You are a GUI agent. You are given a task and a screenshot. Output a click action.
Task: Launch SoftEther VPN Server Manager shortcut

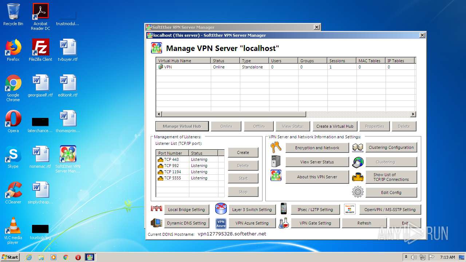point(68,159)
